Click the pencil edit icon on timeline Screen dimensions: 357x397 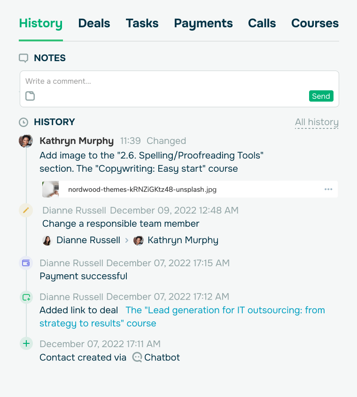tap(26, 210)
